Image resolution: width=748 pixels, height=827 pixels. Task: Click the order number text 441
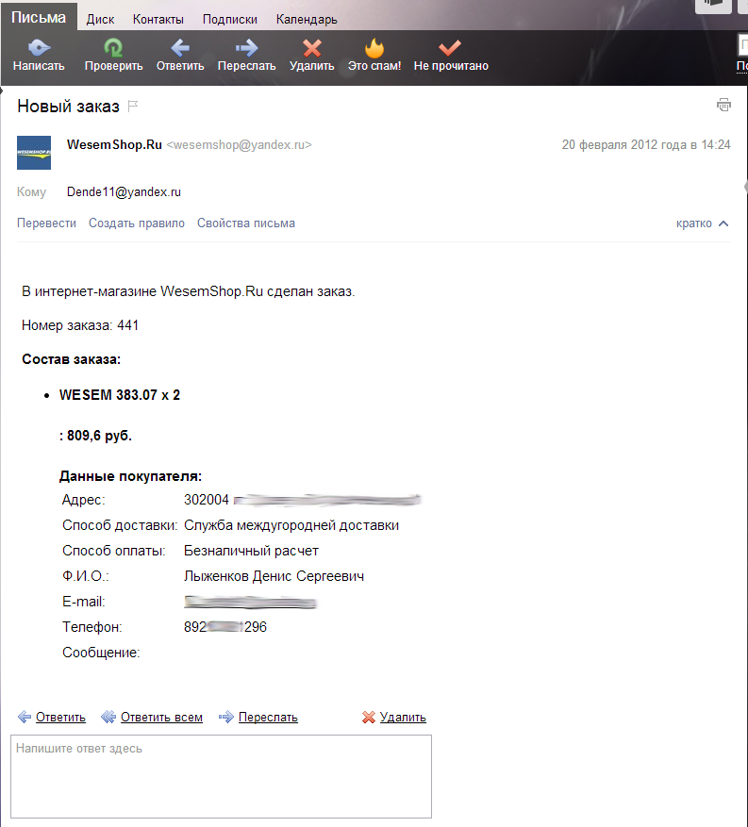pos(127,325)
